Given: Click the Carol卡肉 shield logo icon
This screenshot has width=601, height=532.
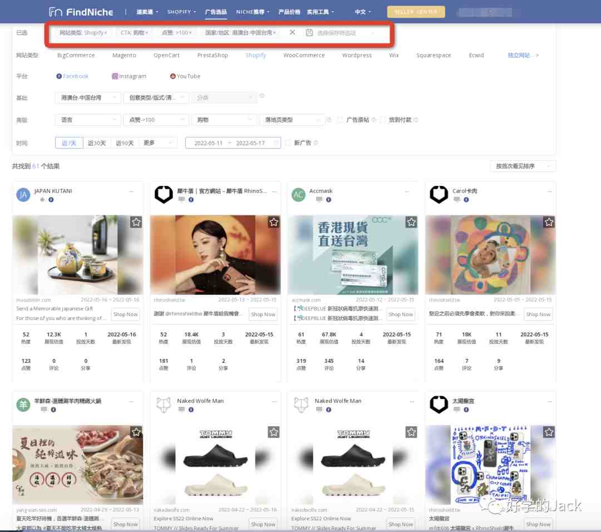Looking at the screenshot, I should 439,194.
